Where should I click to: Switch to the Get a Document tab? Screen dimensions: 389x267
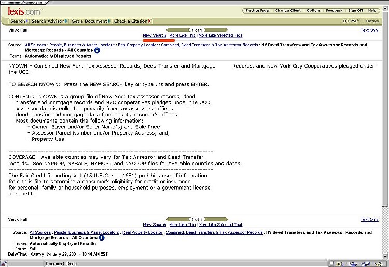[x=91, y=21]
